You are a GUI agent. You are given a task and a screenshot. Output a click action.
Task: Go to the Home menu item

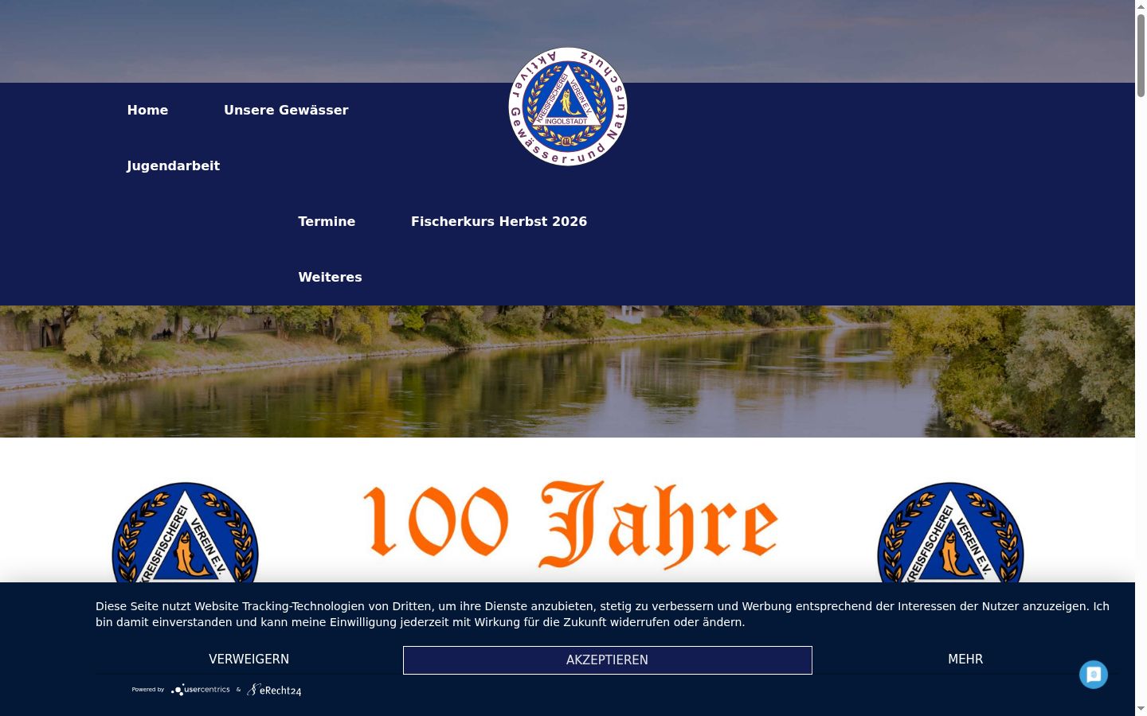pos(147,110)
